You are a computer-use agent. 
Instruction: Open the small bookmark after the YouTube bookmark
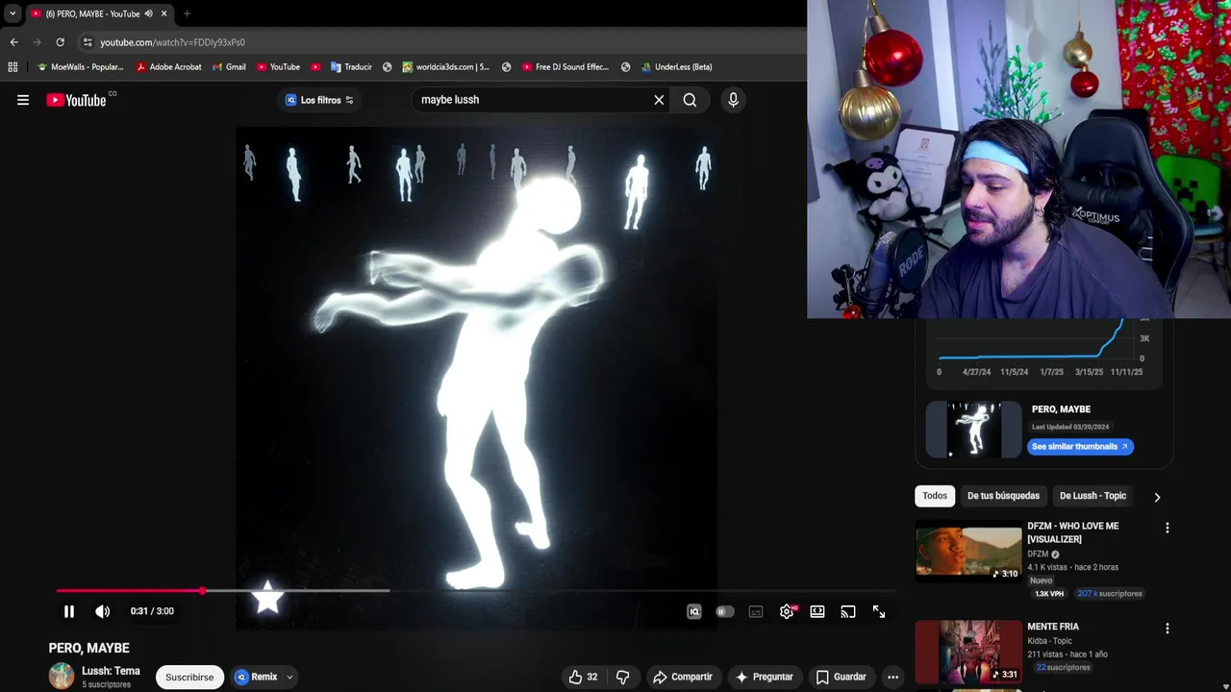point(315,67)
